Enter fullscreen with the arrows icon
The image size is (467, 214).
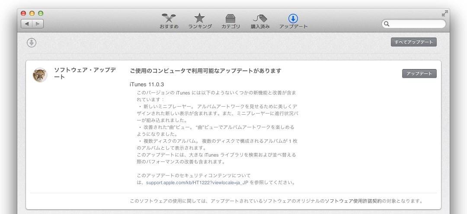(x=445, y=13)
